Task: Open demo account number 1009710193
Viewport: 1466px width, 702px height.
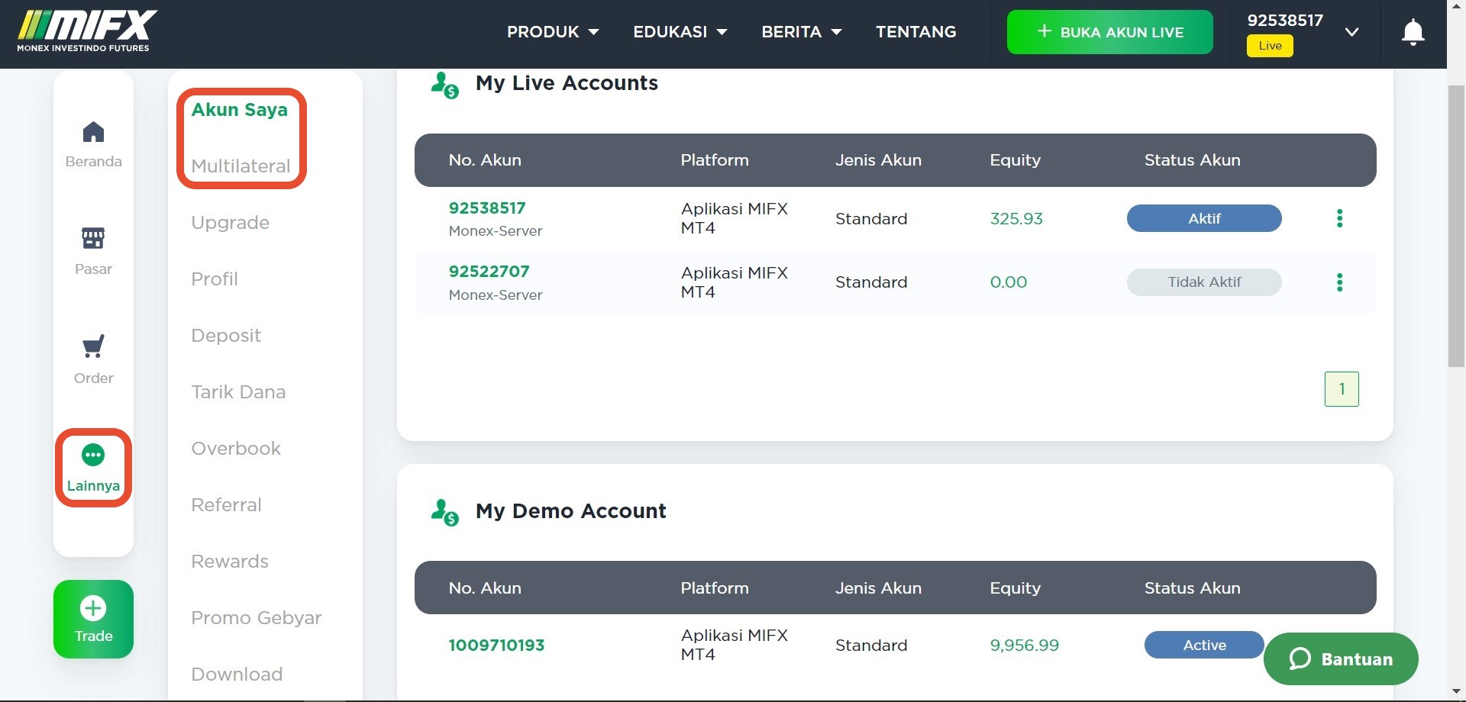Action: (496, 646)
